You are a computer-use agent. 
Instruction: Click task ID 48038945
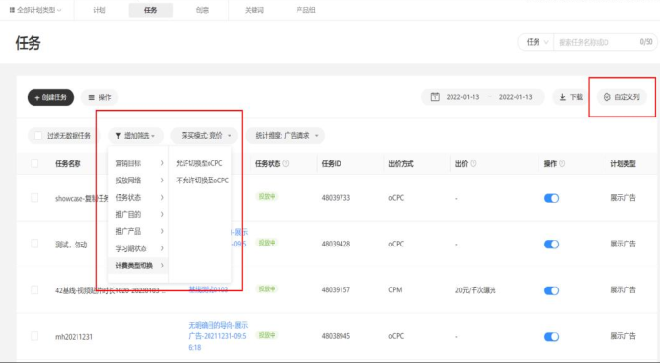(x=336, y=336)
